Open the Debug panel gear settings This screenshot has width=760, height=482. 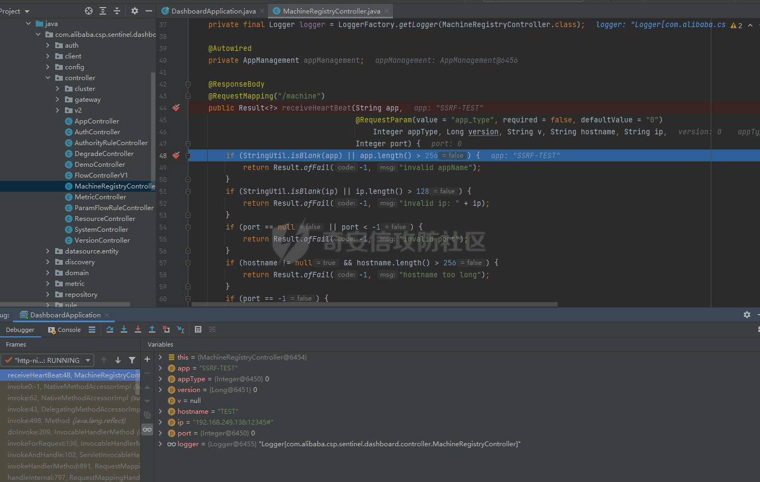click(747, 315)
